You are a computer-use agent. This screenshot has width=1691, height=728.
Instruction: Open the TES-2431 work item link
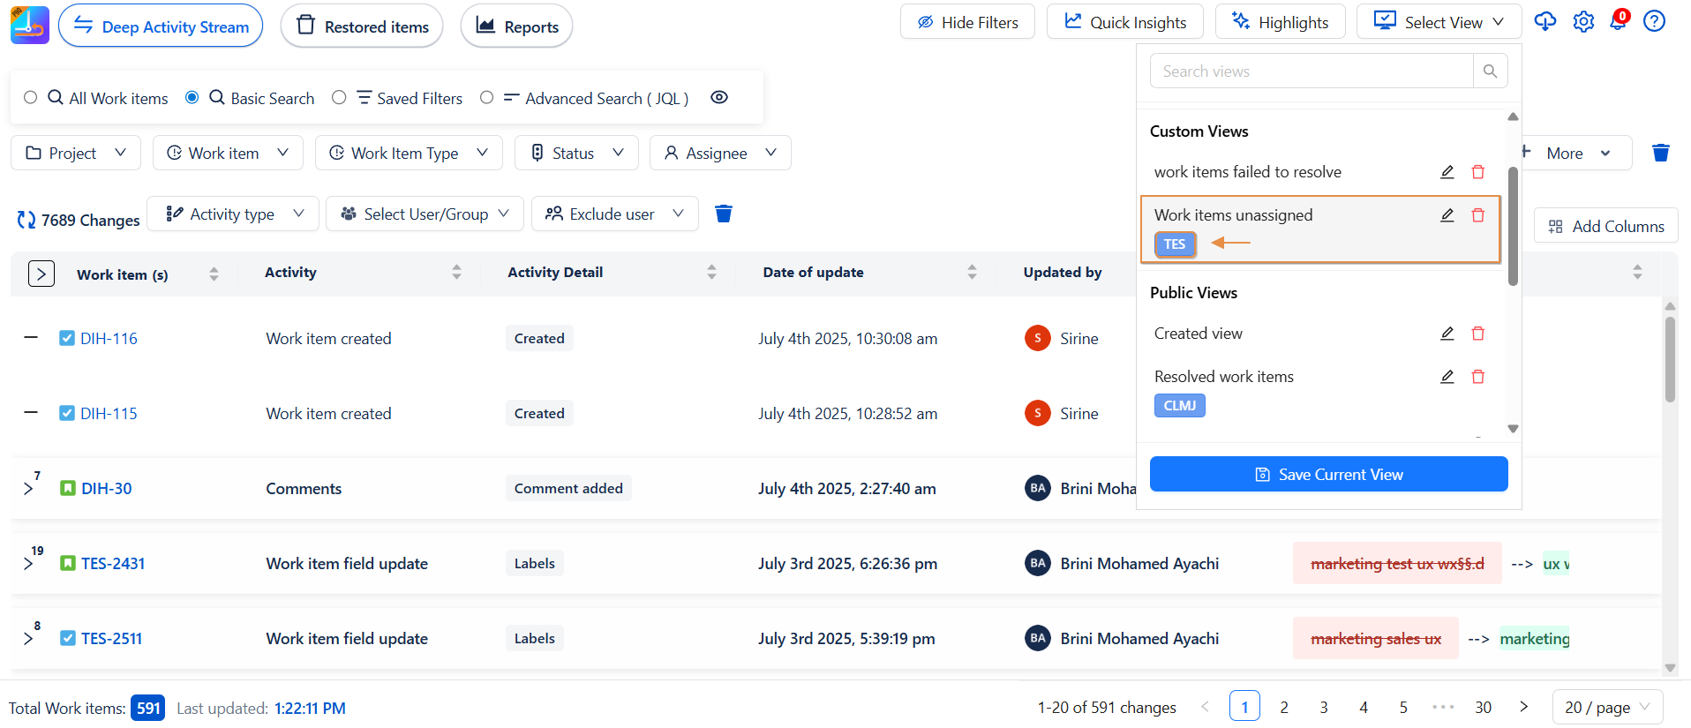(113, 564)
